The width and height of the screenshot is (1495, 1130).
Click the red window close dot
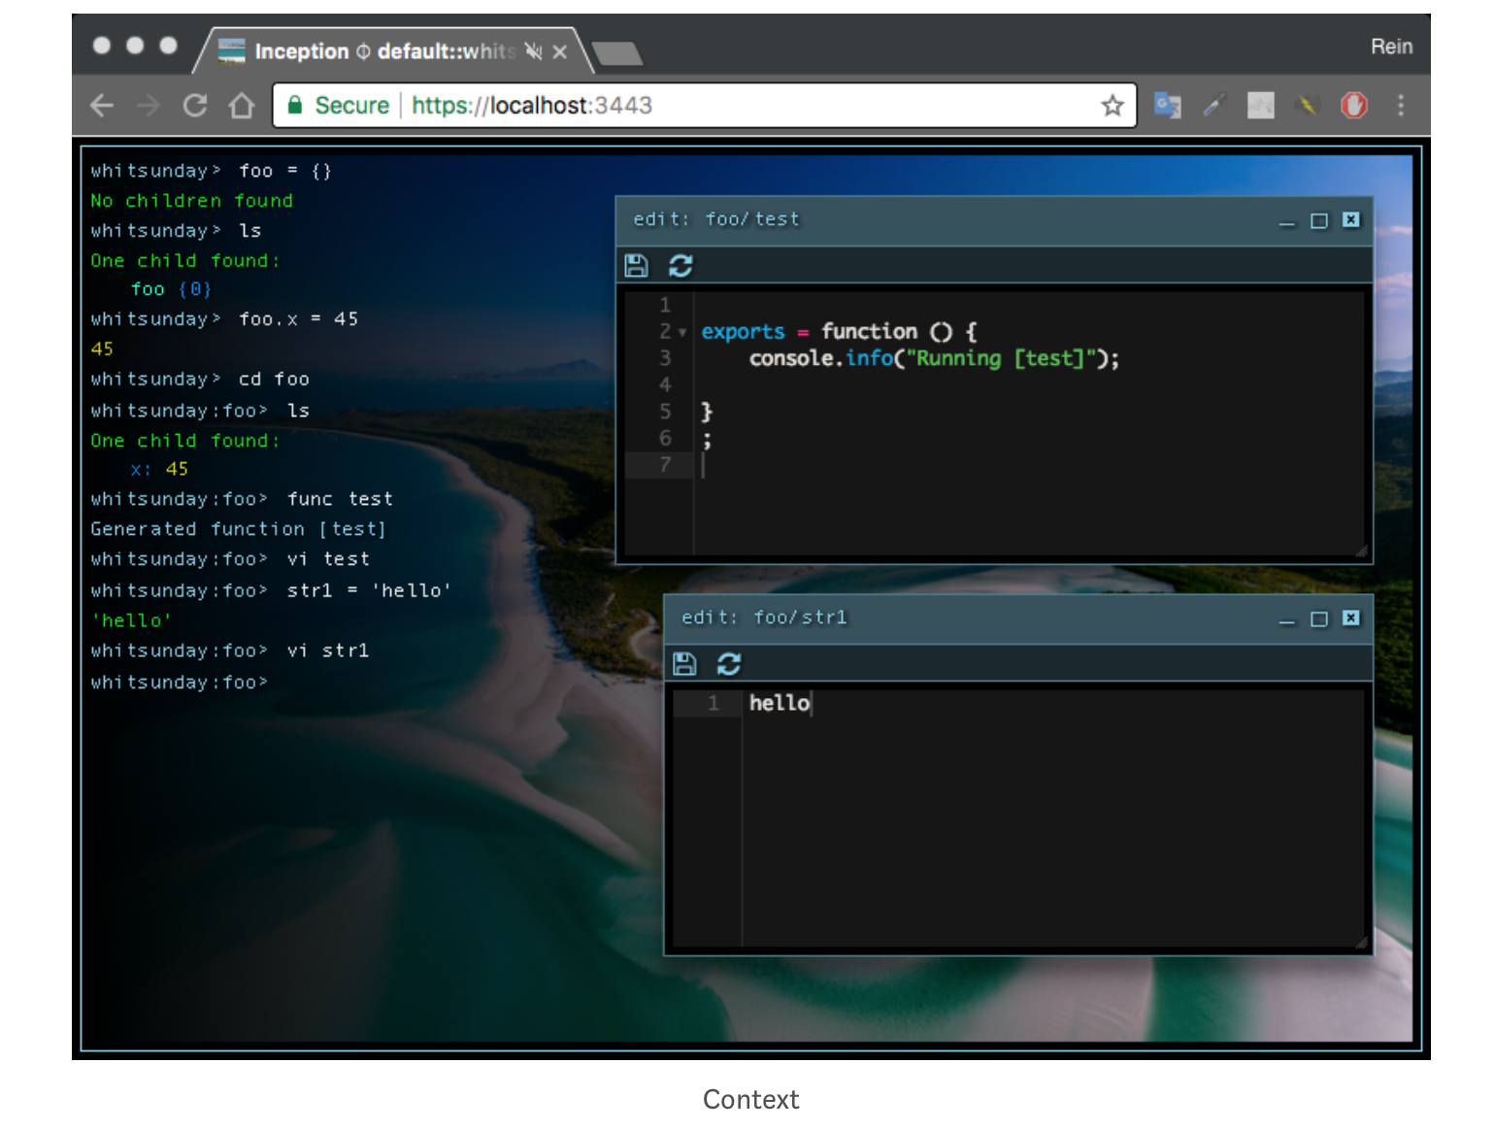[102, 45]
